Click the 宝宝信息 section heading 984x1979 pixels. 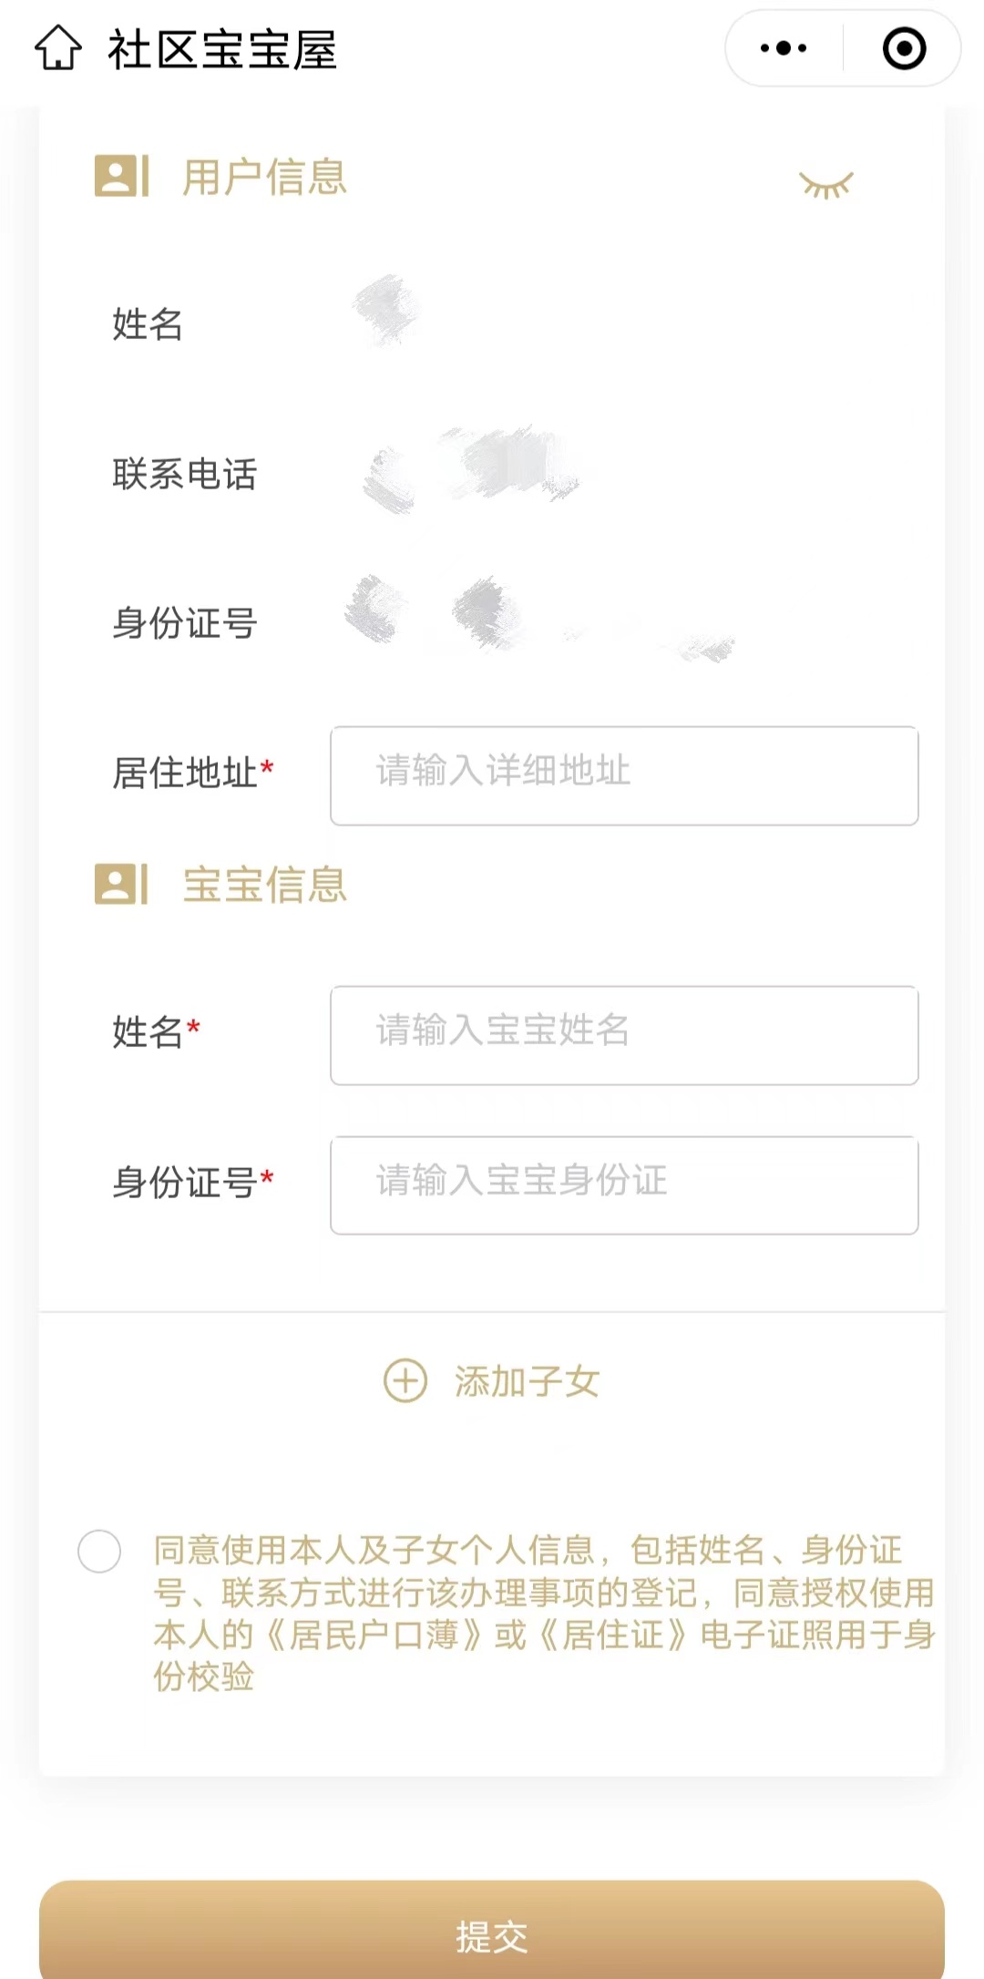point(264,886)
